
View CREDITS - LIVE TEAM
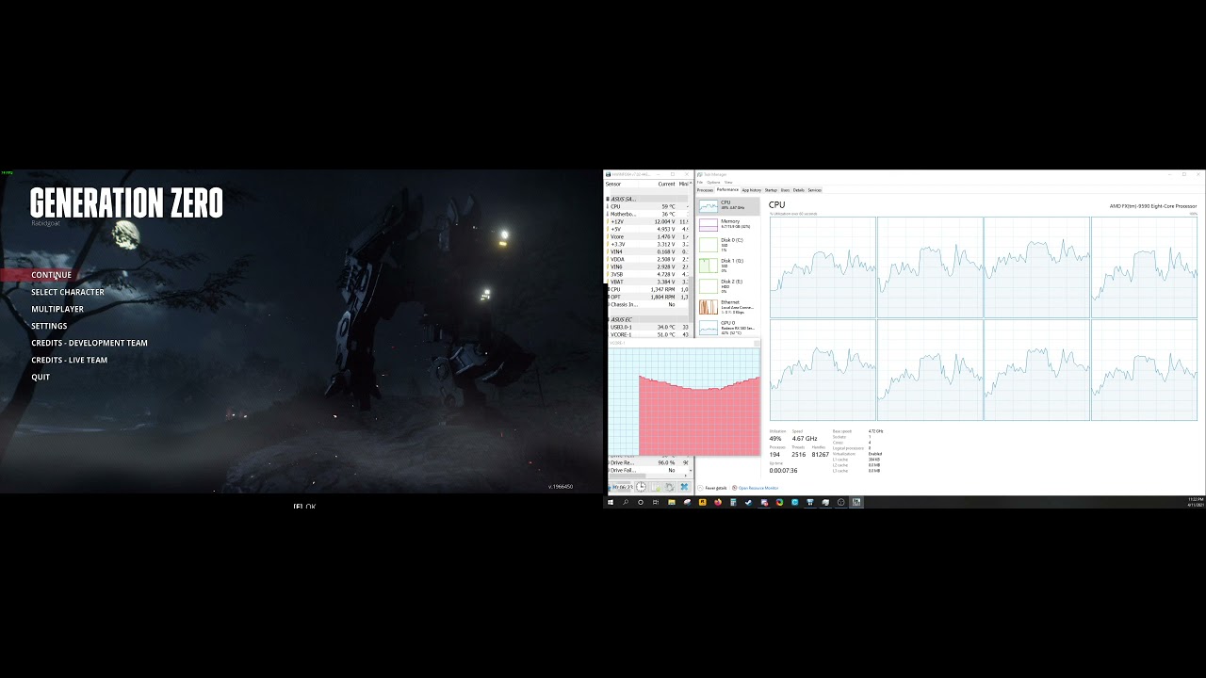point(70,360)
